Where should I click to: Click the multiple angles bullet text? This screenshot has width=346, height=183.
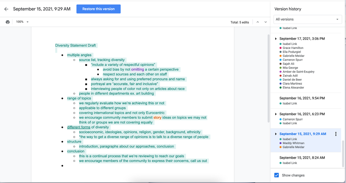[79, 55]
